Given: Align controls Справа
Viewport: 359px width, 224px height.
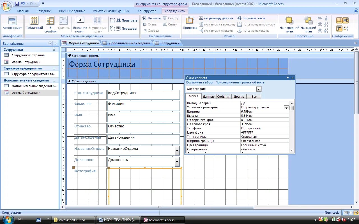Looking at the screenshot, I should (151, 31).
